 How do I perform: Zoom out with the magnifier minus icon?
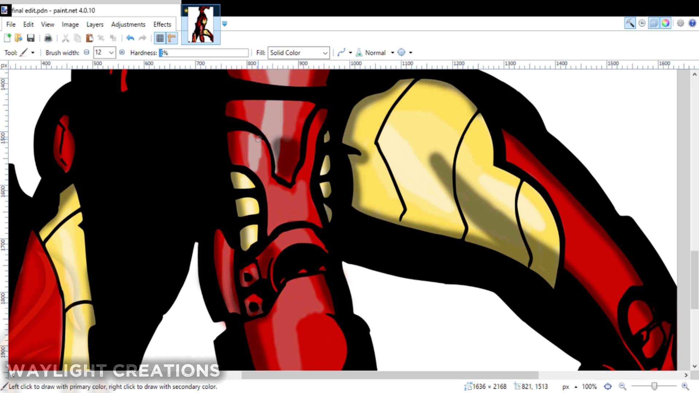[x=623, y=386]
